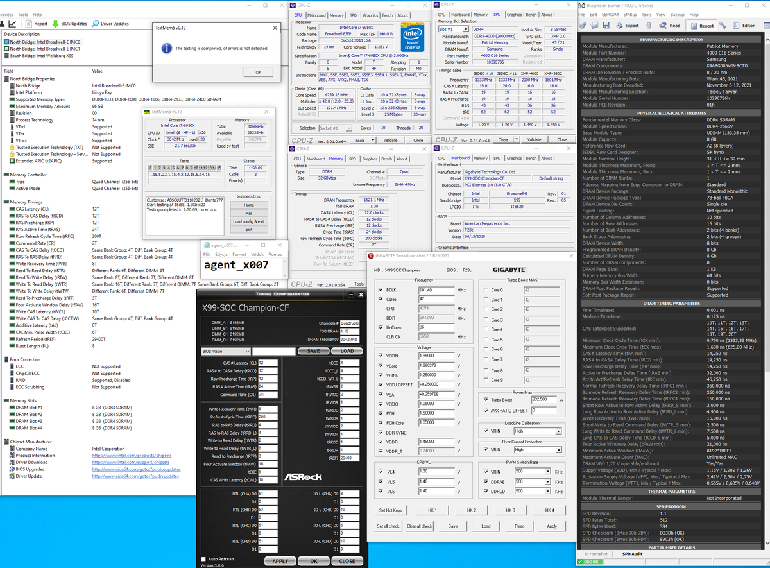Toggle AVX RATIO OFFSET checkbox
Viewport: 770px width, 568px height.
pos(486,410)
